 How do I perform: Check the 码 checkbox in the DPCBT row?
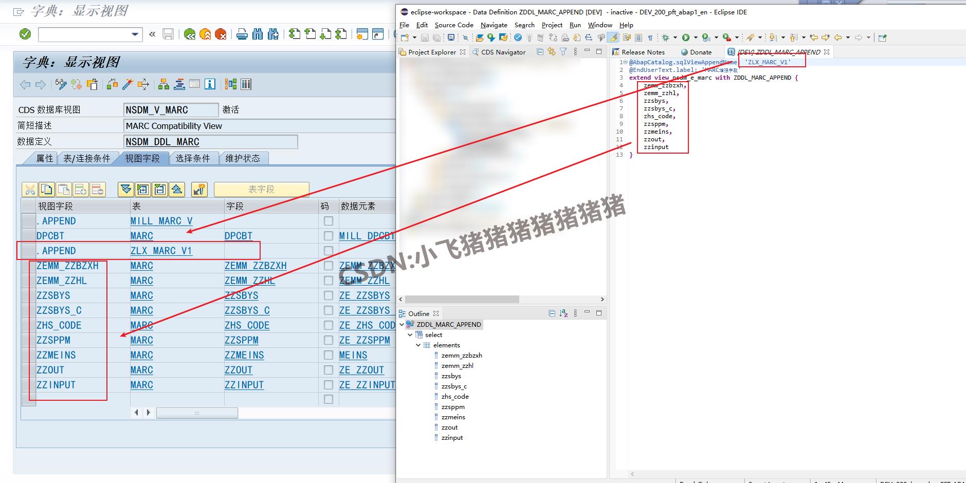pyautogui.click(x=327, y=236)
